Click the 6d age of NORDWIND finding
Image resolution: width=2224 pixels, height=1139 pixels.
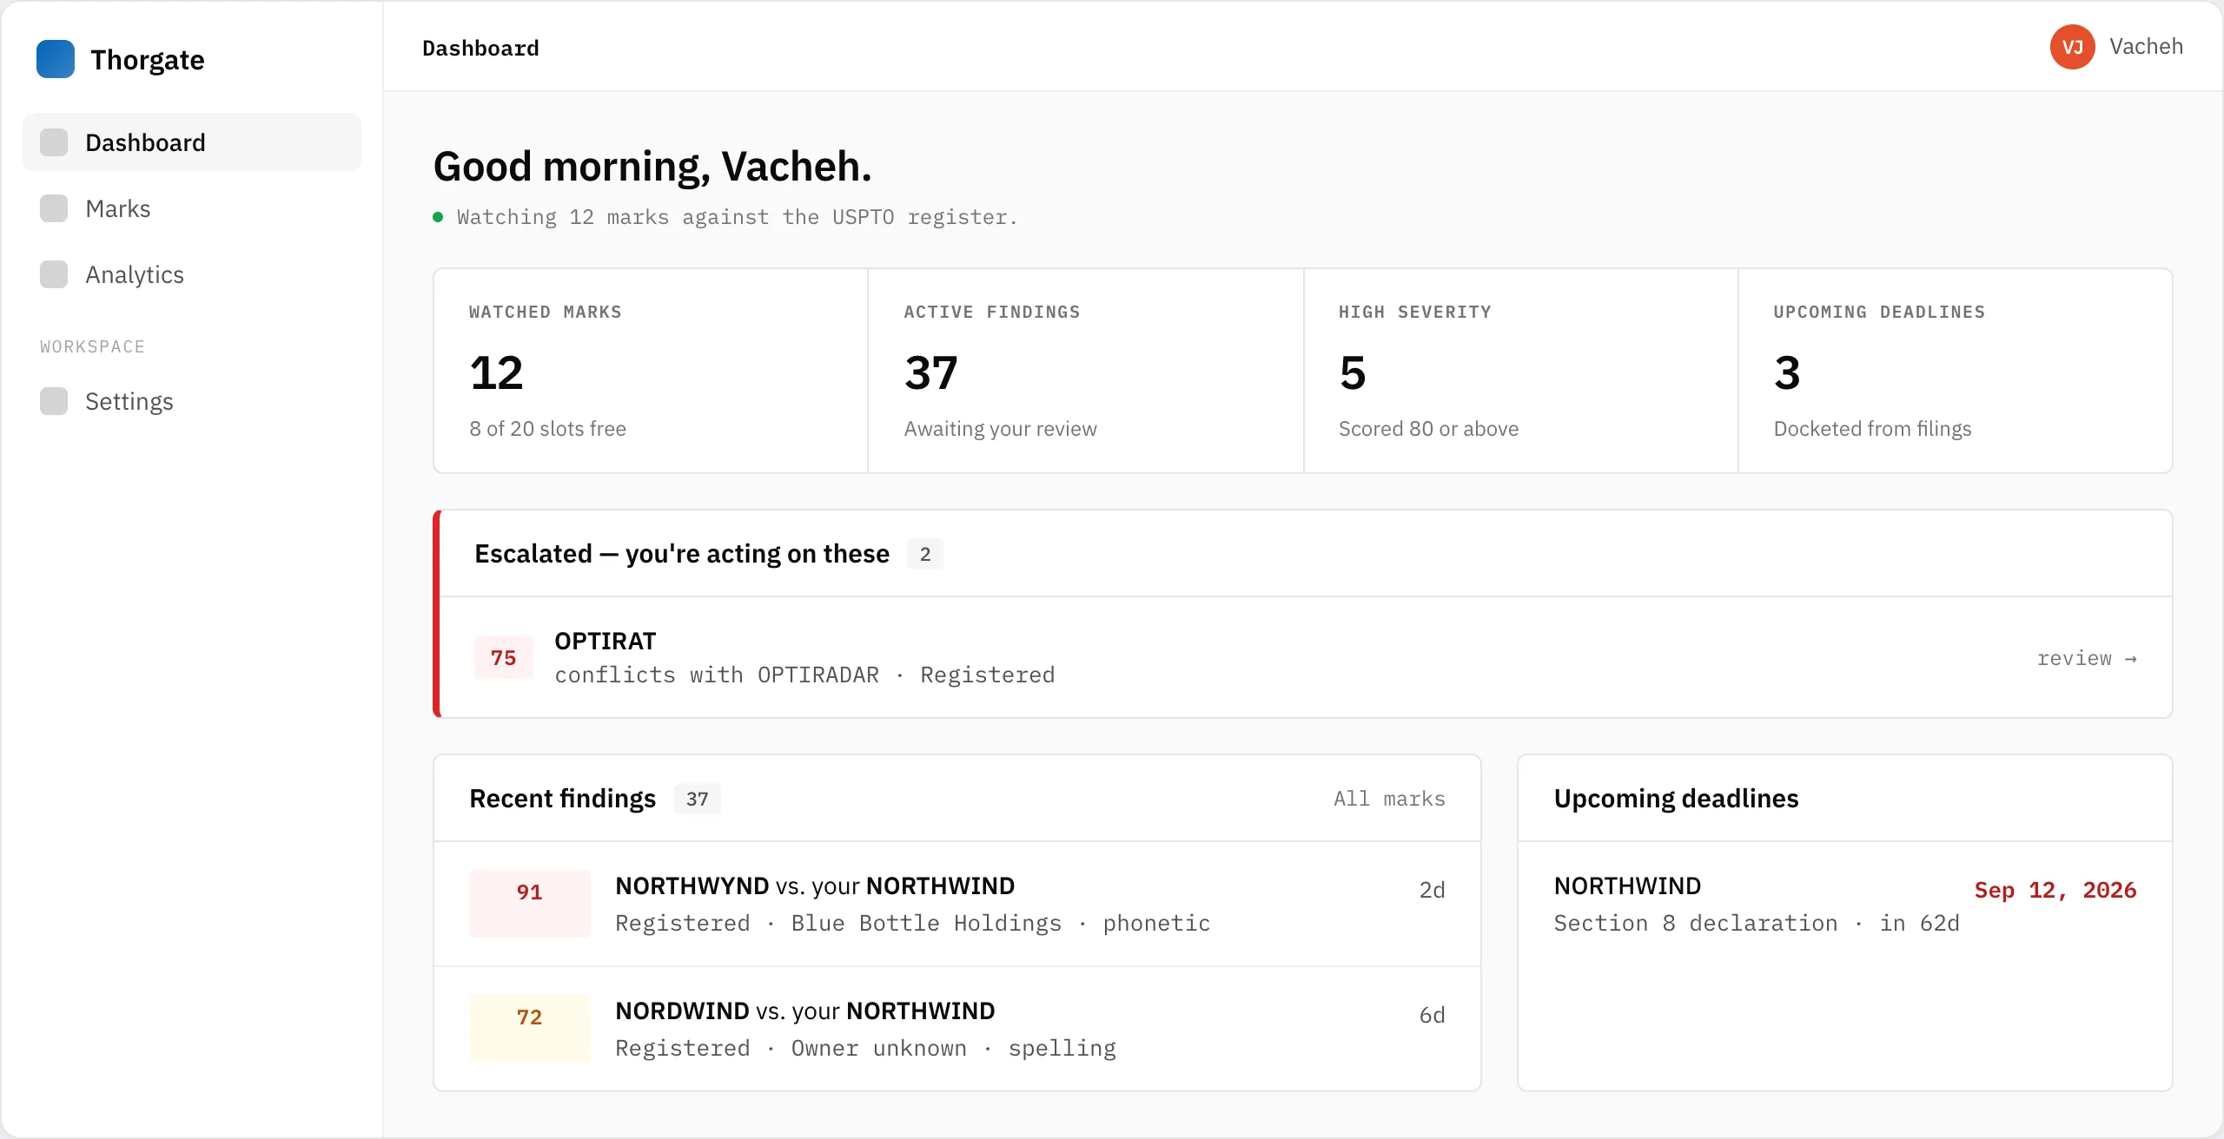[x=1432, y=1015]
